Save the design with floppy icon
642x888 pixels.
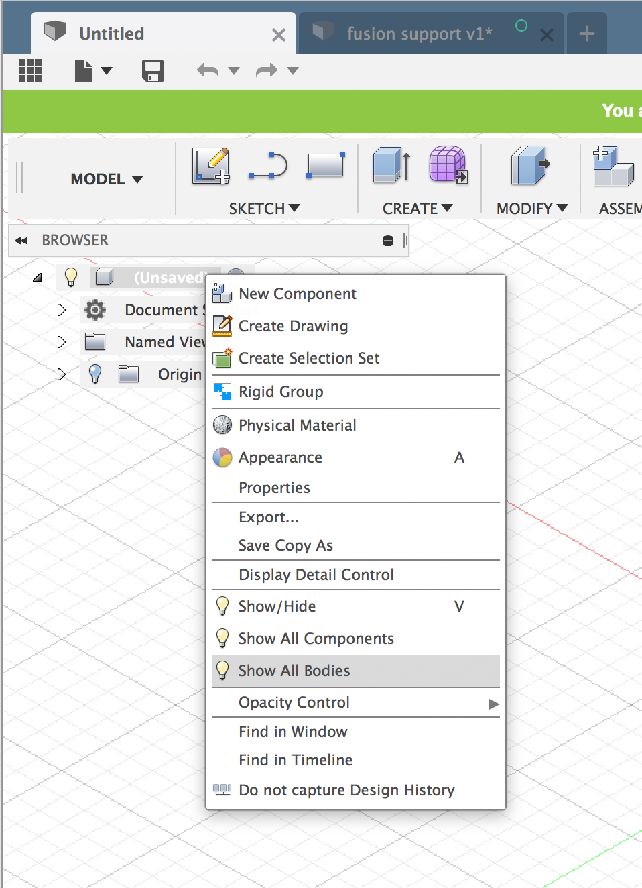point(153,70)
